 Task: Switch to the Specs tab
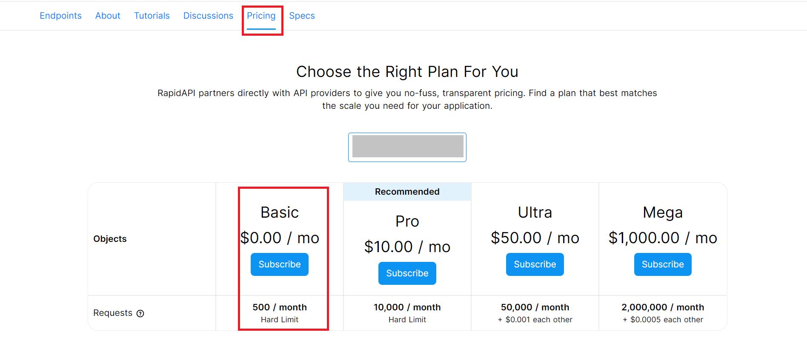point(302,16)
